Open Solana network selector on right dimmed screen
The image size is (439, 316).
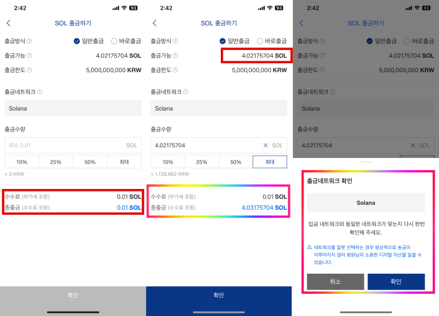pos(366,108)
